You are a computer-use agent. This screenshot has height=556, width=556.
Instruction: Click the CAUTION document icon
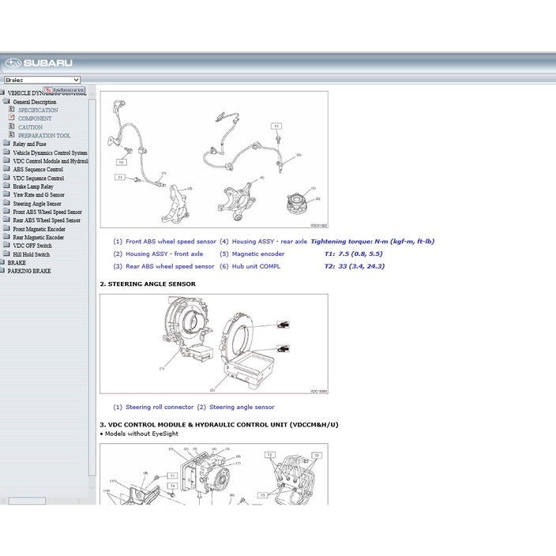(12, 127)
